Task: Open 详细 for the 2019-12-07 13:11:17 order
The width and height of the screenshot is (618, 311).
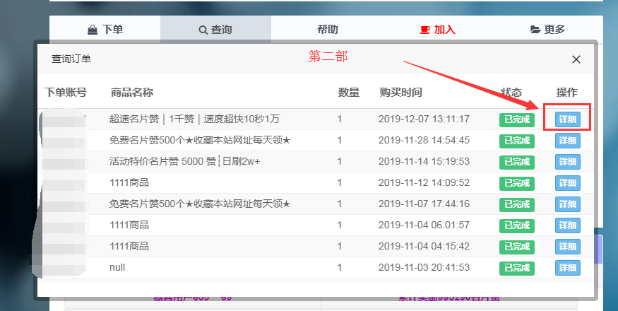Action: [568, 119]
